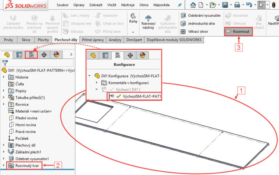Viewport: 279px width, 175px height.
Task: Open Rohy dropdown arrow
Action: pos(133,32)
